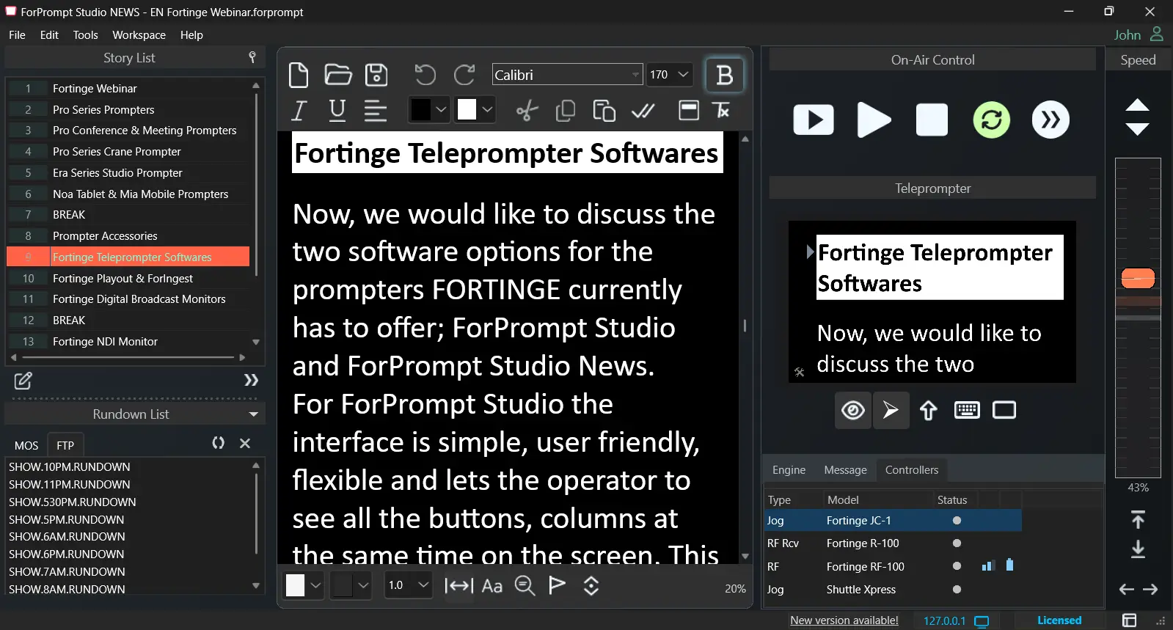This screenshot has width=1173, height=630.
Task: Cut selected text with scissors icon
Action: click(x=527, y=111)
